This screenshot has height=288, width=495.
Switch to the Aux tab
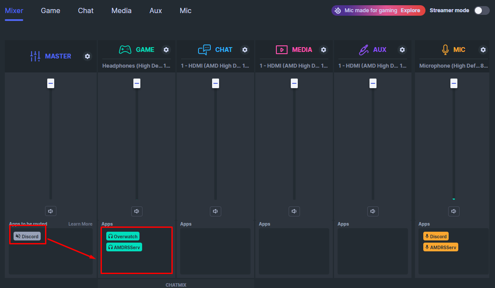coord(156,10)
